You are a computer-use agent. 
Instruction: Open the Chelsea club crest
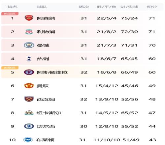click(x=29, y=126)
